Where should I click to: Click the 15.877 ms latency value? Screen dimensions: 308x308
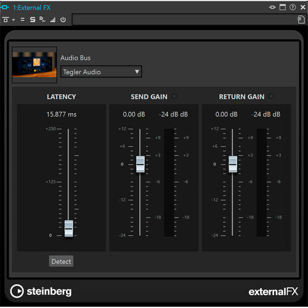click(x=62, y=115)
